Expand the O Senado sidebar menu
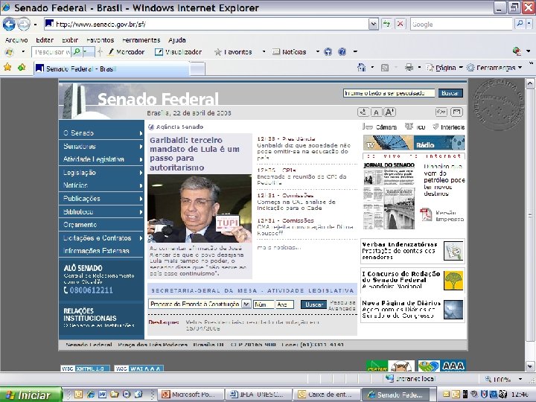This screenshot has height=402, width=536. [x=141, y=133]
